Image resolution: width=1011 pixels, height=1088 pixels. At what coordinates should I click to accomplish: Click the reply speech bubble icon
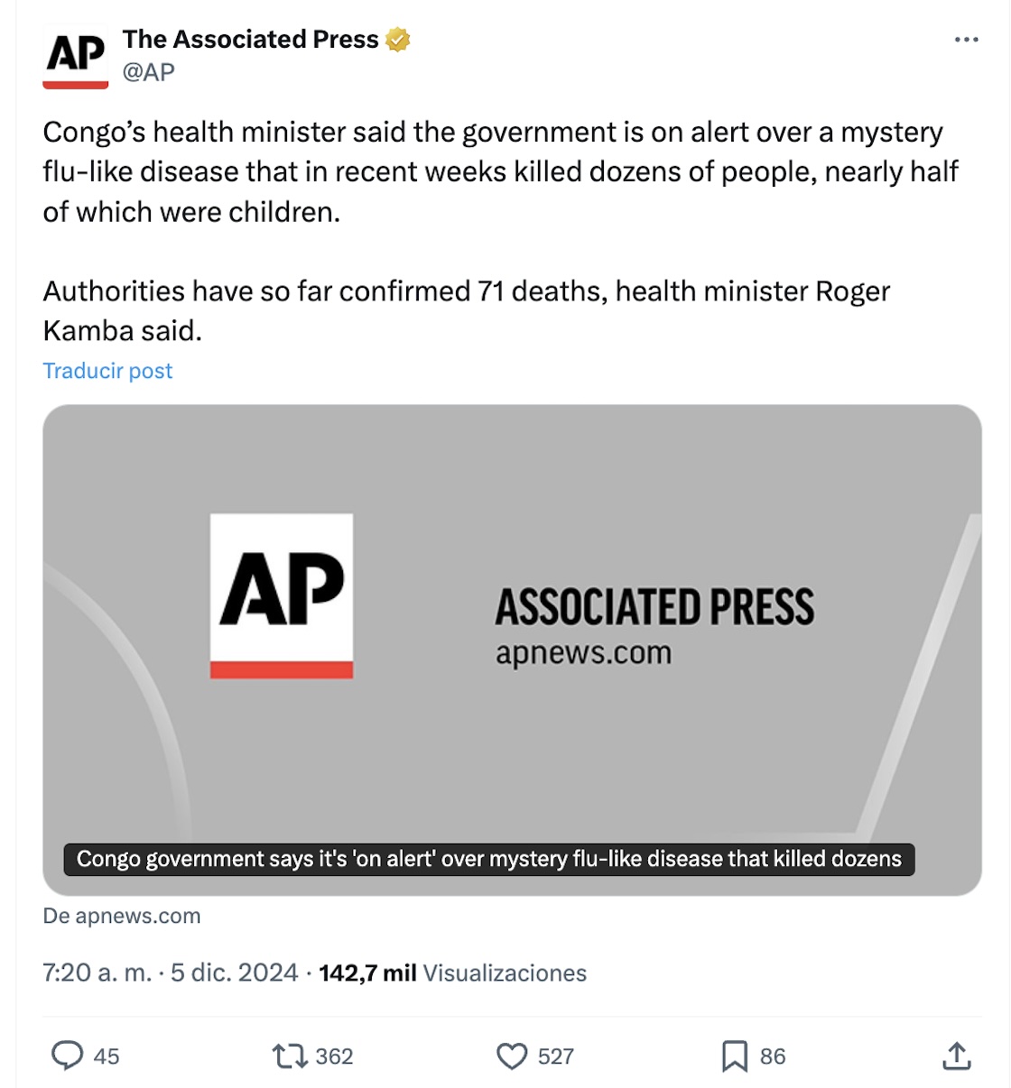pos(67,1056)
